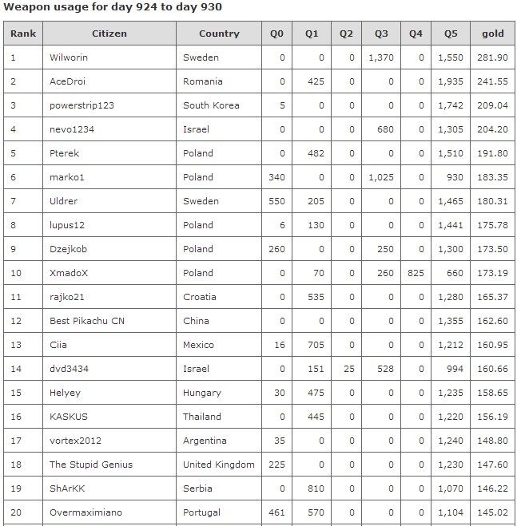Image resolution: width=517 pixels, height=526 pixels.
Task: Select the Q5 column header
Action: [451, 34]
